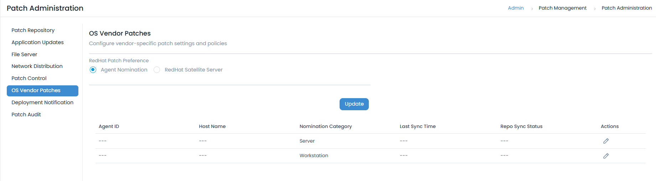Select OS Vendor Patches sidebar item

click(x=36, y=90)
